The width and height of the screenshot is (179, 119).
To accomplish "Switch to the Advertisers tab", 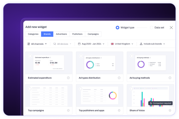I will [61, 34].
